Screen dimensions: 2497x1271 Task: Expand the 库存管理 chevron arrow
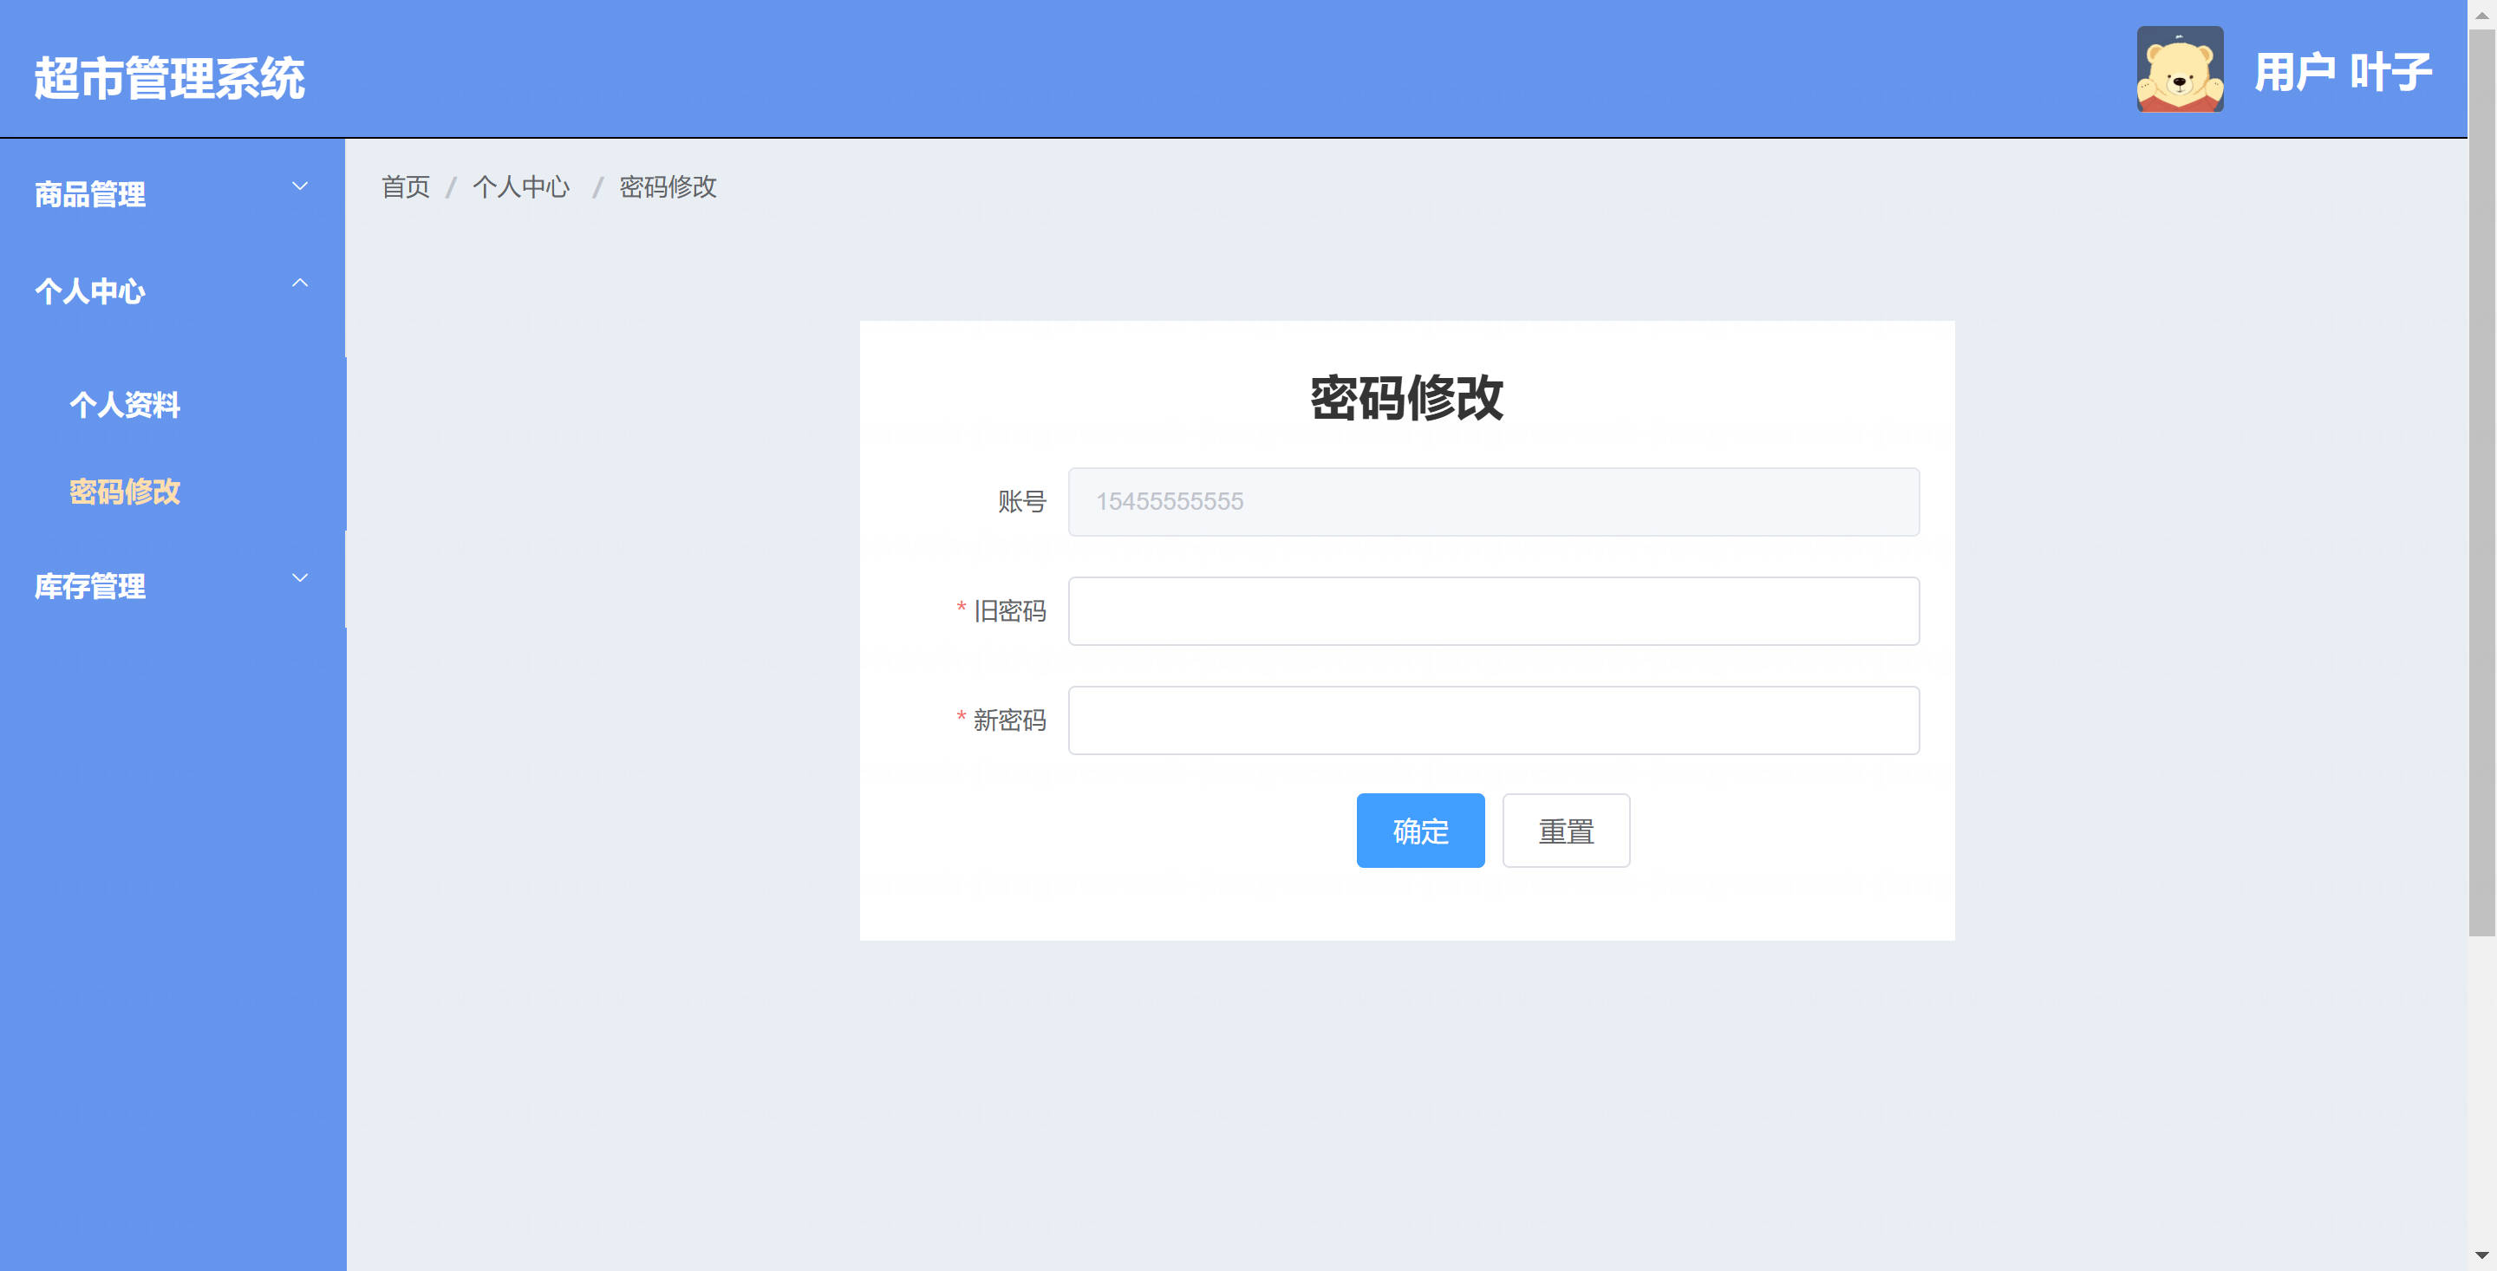tap(301, 577)
